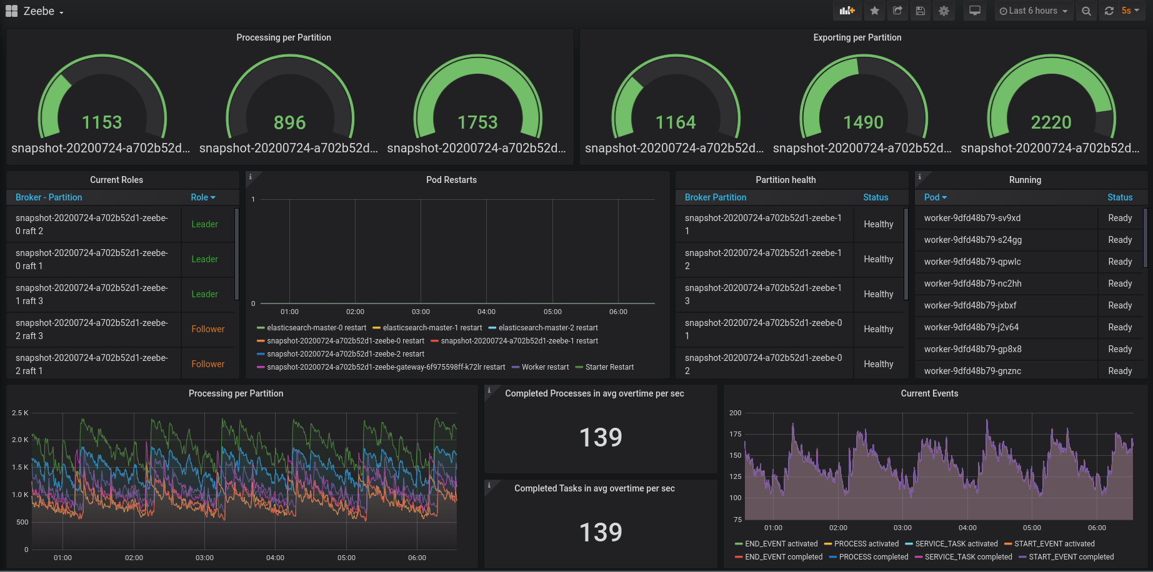The image size is (1153, 572).
Task: Open the Zeebe dashboard picker dropdown
Action: click(44, 11)
